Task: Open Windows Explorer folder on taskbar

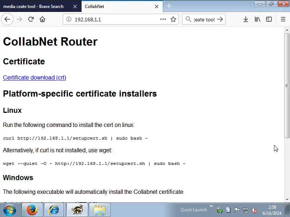Action: 100,210
